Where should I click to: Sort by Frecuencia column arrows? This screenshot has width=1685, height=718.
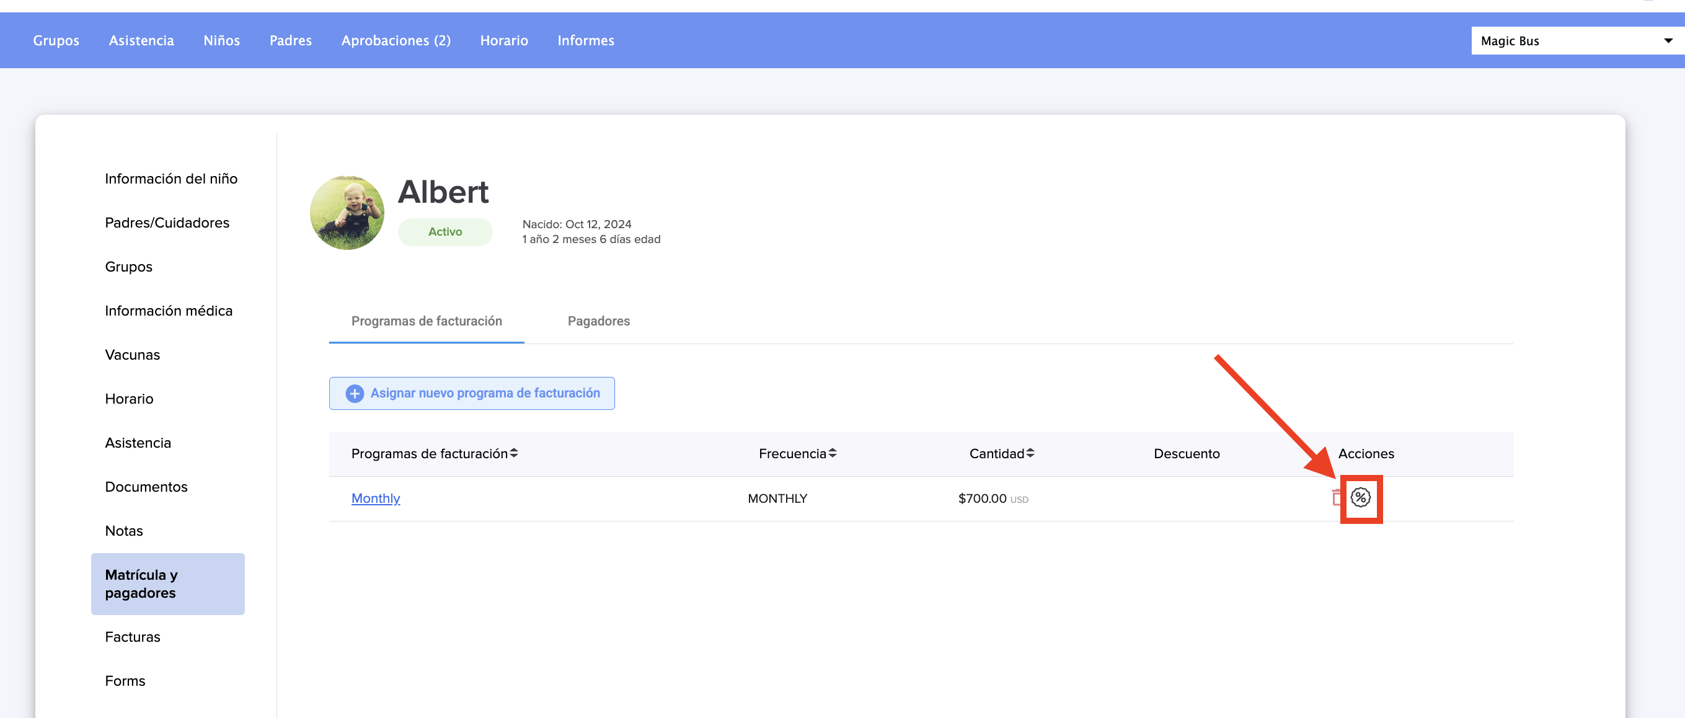pos(832,453)
